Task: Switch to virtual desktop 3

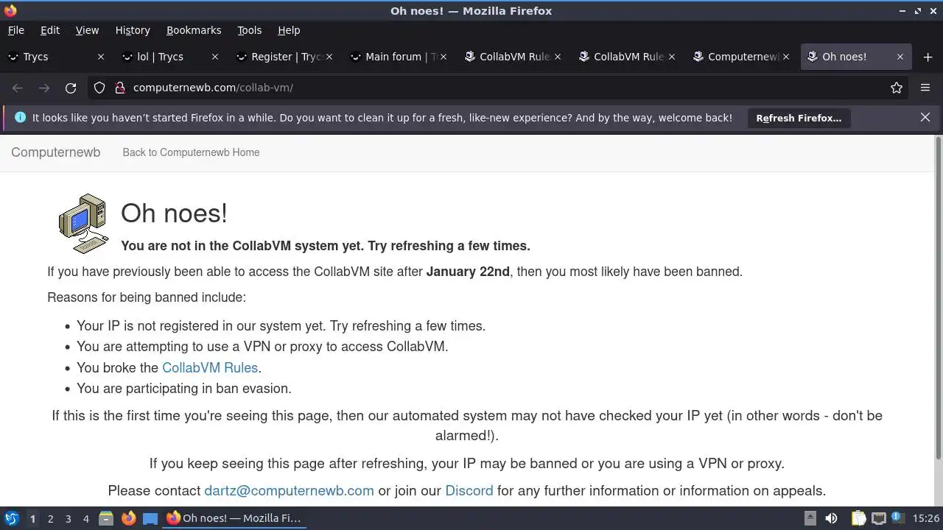Action: pyautogui.click(x=68, y=518)
